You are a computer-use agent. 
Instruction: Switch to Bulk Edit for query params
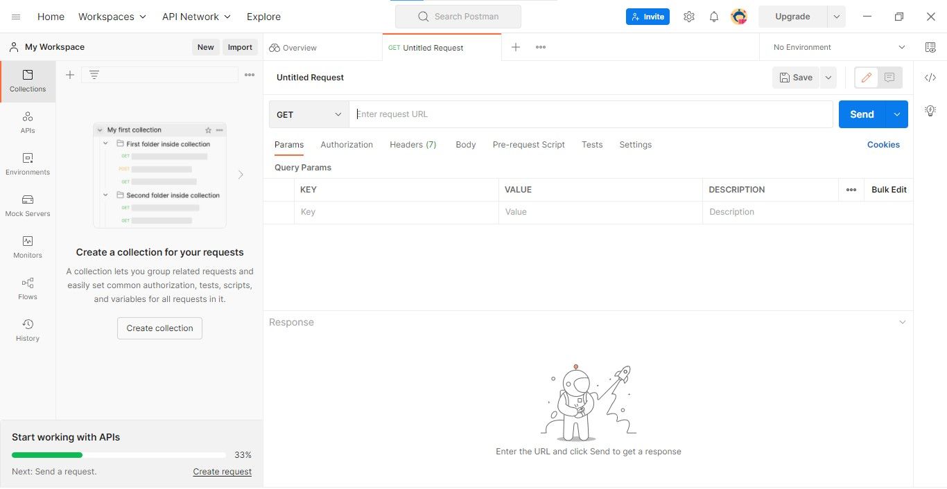click(889, 189)
